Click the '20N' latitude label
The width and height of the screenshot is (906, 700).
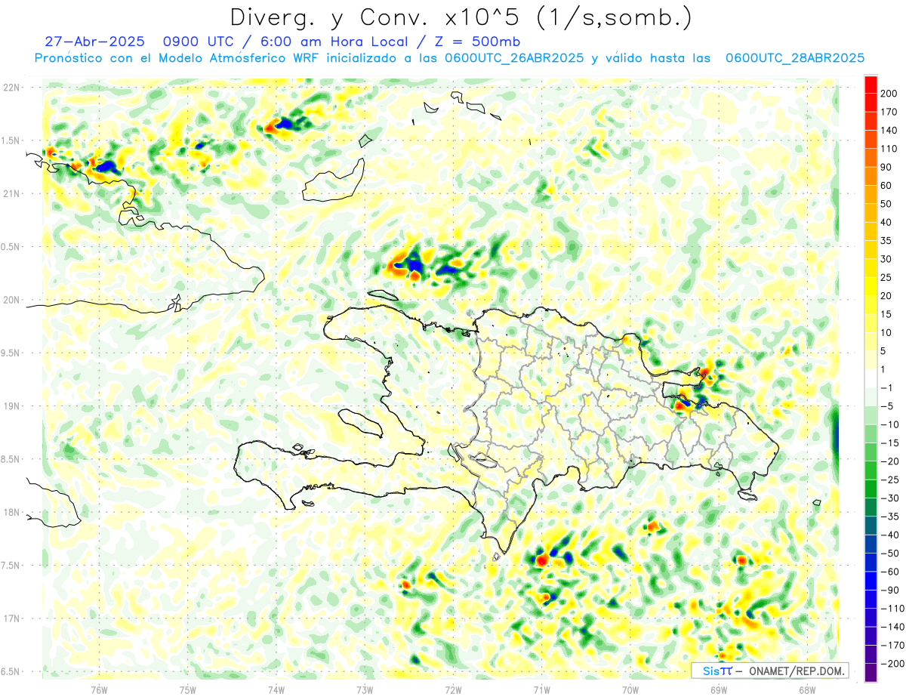11,300
